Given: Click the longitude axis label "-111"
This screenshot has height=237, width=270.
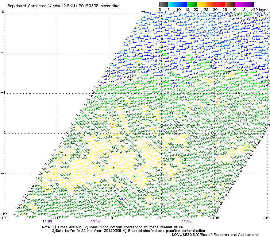Looking at the screenshot, I should (x=162, y=218).
